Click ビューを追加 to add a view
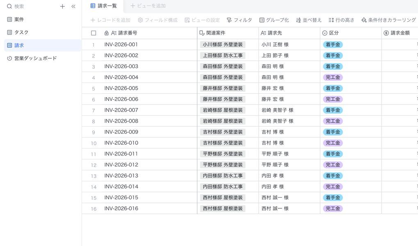Viewport: 418px width, 246px height. [148, 6]
